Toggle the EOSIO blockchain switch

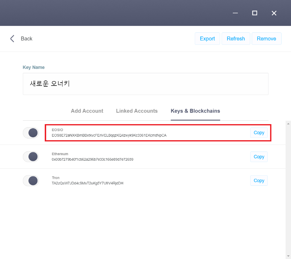pyautogui.click(x=31, y=133)
